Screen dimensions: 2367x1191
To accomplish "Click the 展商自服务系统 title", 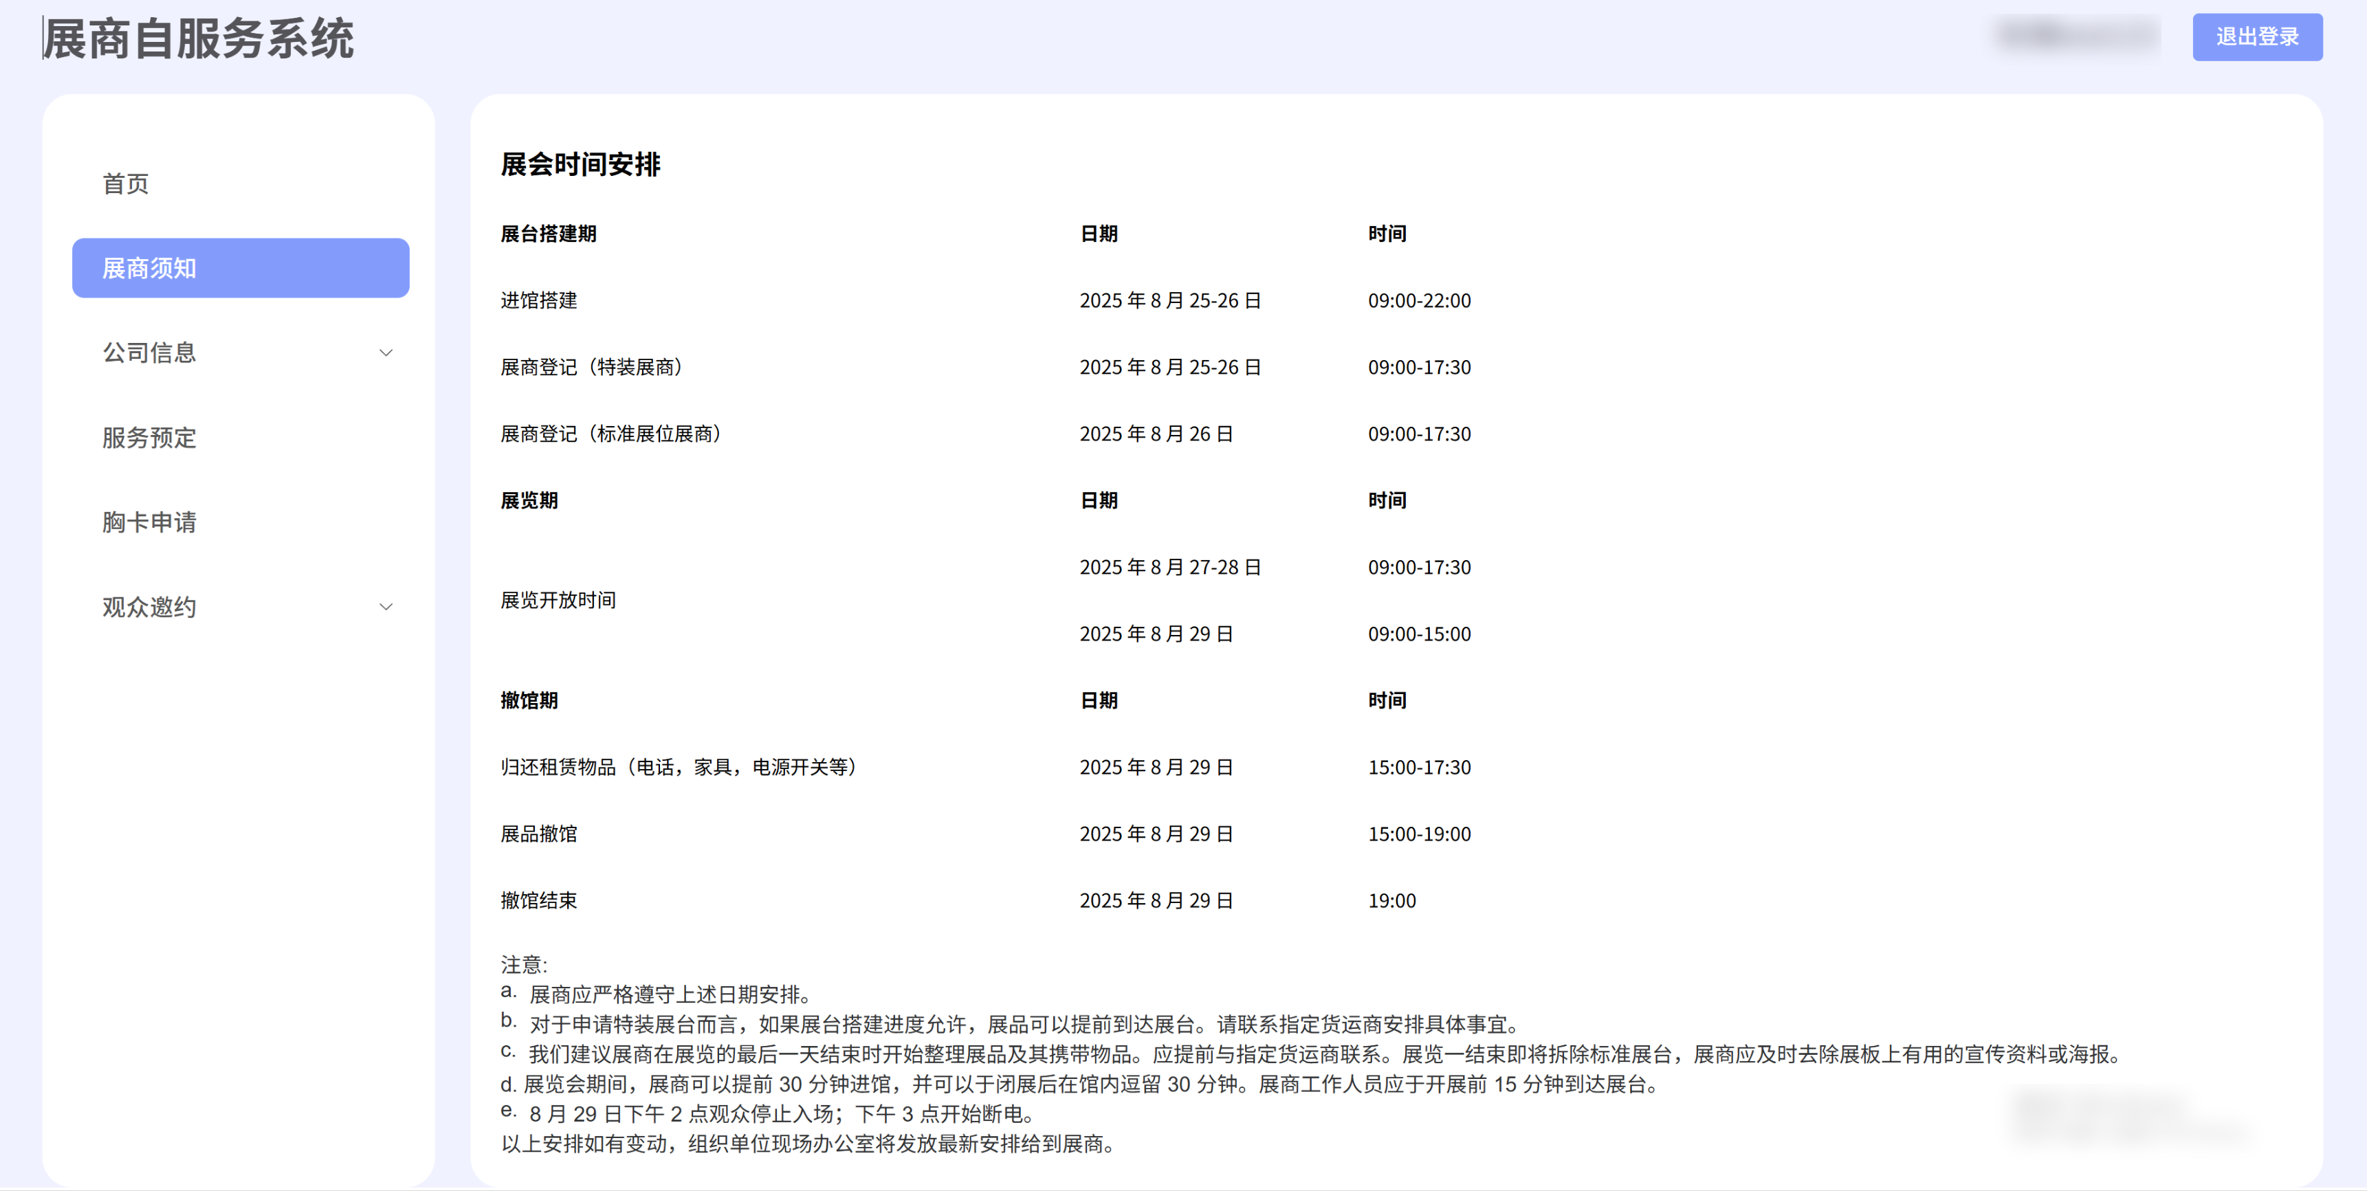I will point(199,38).
